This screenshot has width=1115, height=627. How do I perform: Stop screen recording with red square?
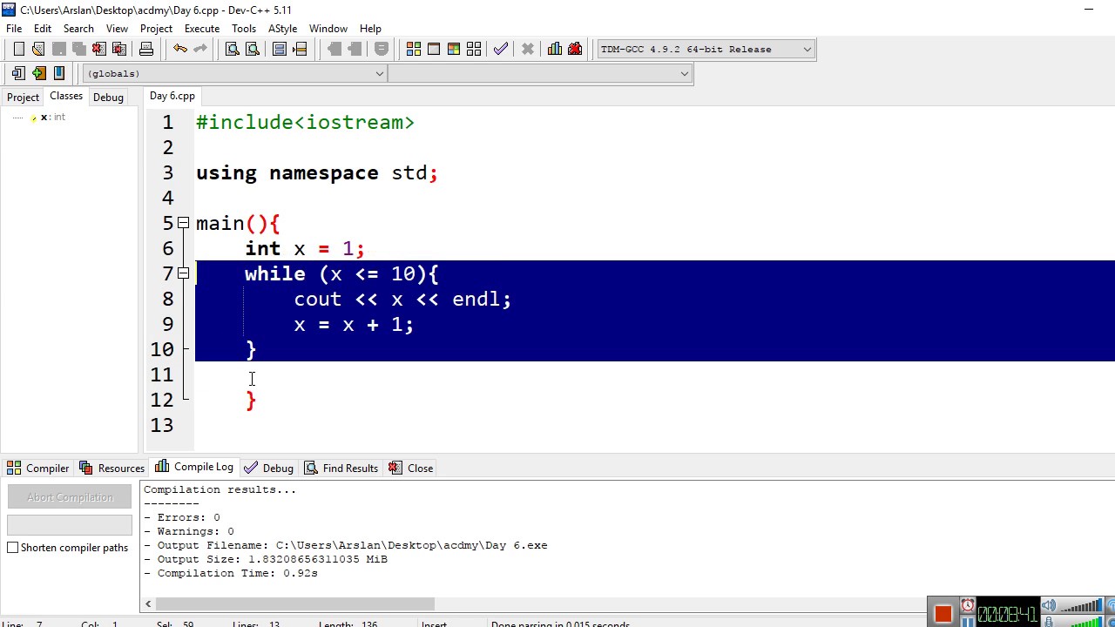click(943, 615)
